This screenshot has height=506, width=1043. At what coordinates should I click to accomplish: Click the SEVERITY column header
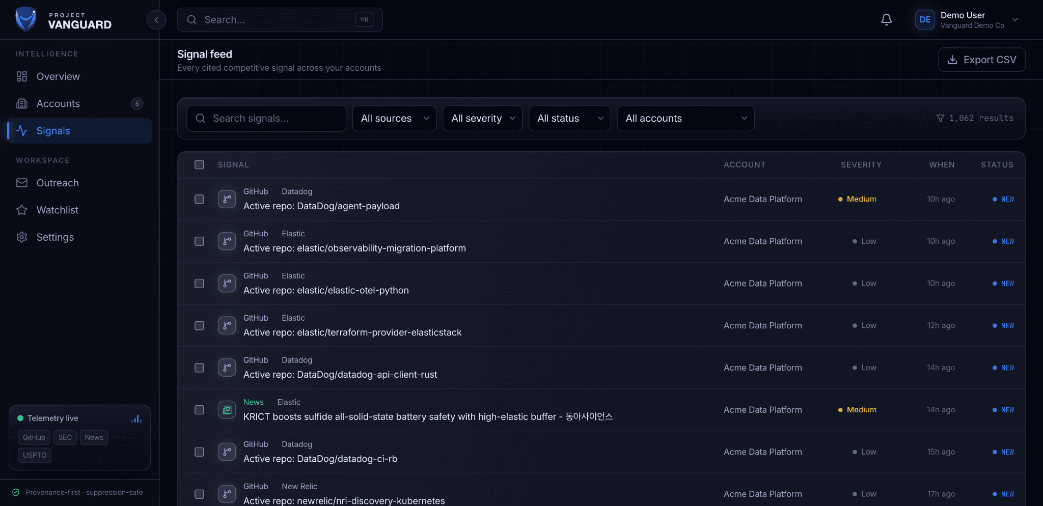click(861, 164)
